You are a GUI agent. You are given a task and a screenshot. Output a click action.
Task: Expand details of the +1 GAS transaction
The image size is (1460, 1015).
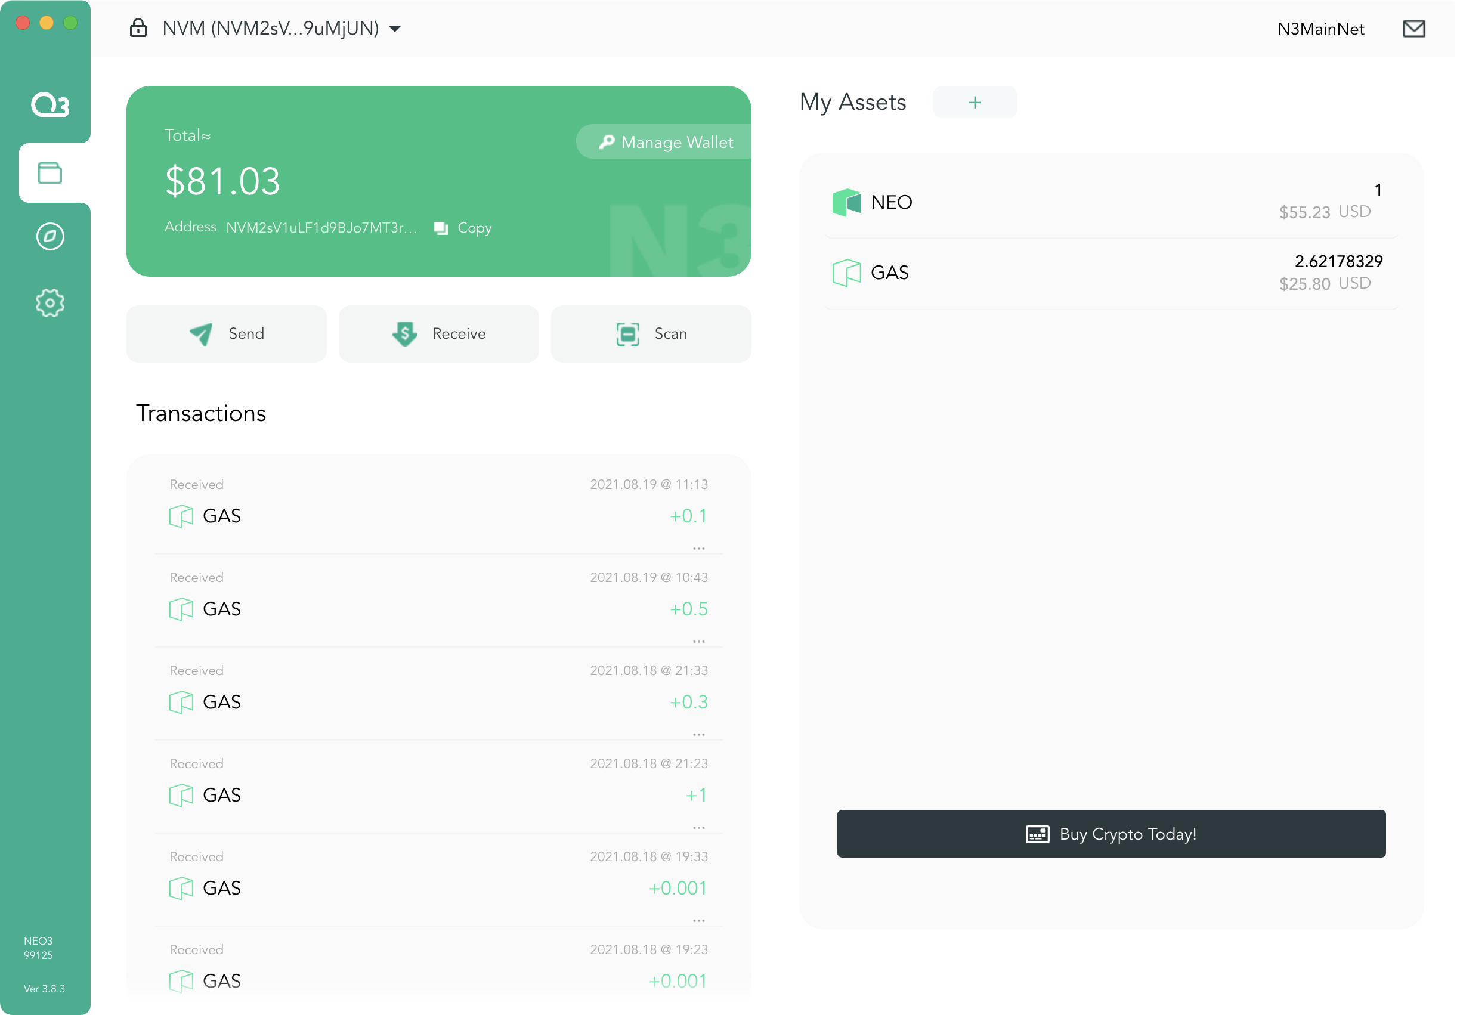point(699,826)
